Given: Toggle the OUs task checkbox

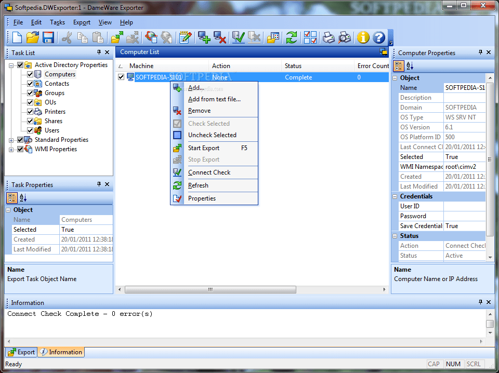Looking at the screenshot, I should pyautogui.click(x=30, y=102).
